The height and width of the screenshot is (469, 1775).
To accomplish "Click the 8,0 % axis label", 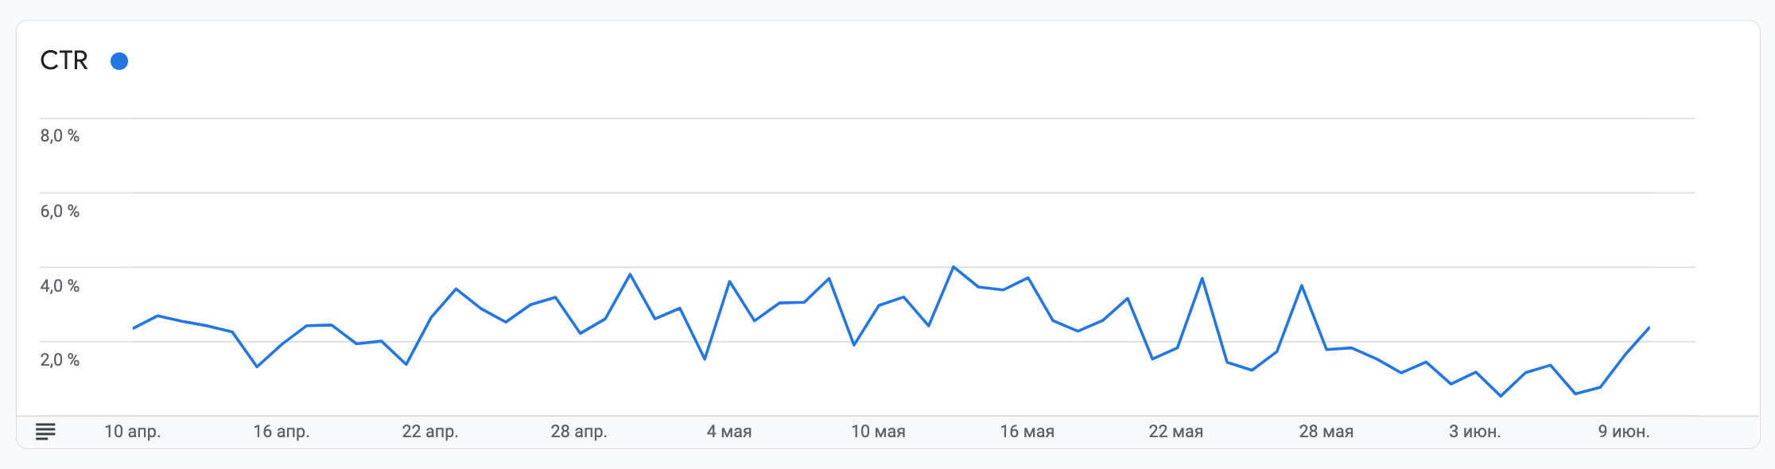I will click(x=60, y=136).
